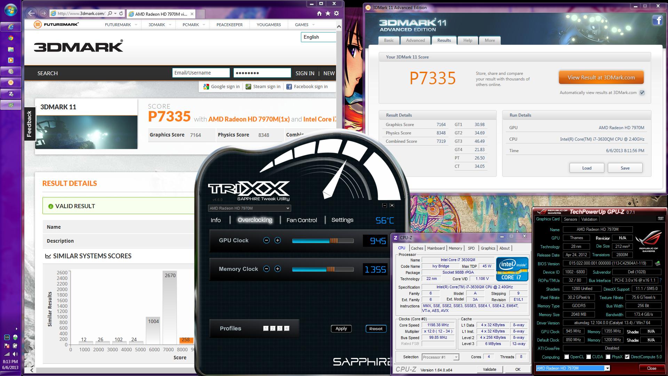Open Internet Explorer from taskbar
This screenshot has height=376, width=668.
(x=11, y=27)
